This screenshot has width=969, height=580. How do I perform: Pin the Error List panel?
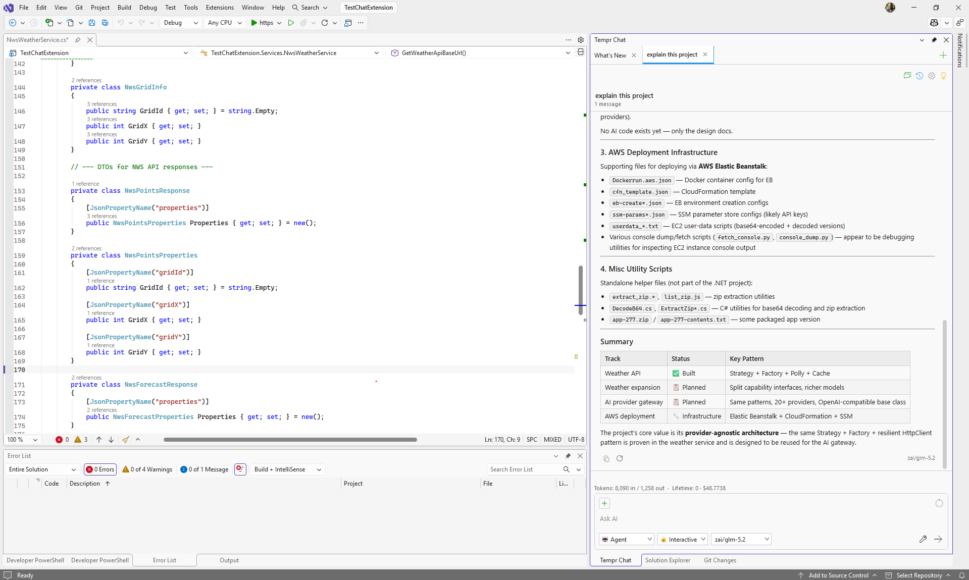(x=568, y=456)
